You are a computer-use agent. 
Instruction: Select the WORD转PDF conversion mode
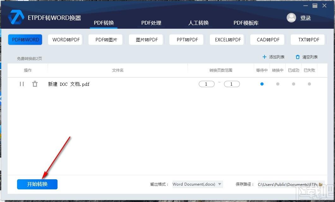point(65,40)
